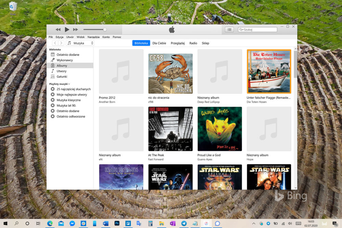Open Photoshop from the taskbar
The height and width of the screenshot is (228, 342).
tap(117, 224)
